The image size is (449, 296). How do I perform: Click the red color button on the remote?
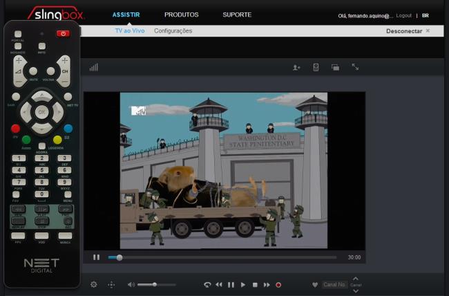[15, 129]
